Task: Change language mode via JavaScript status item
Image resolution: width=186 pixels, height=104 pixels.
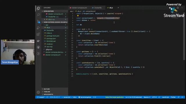Action: 165,97
